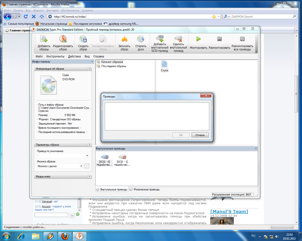302x241 pixels.
Task: Click the Firefox back button
Action: point(8,17)
